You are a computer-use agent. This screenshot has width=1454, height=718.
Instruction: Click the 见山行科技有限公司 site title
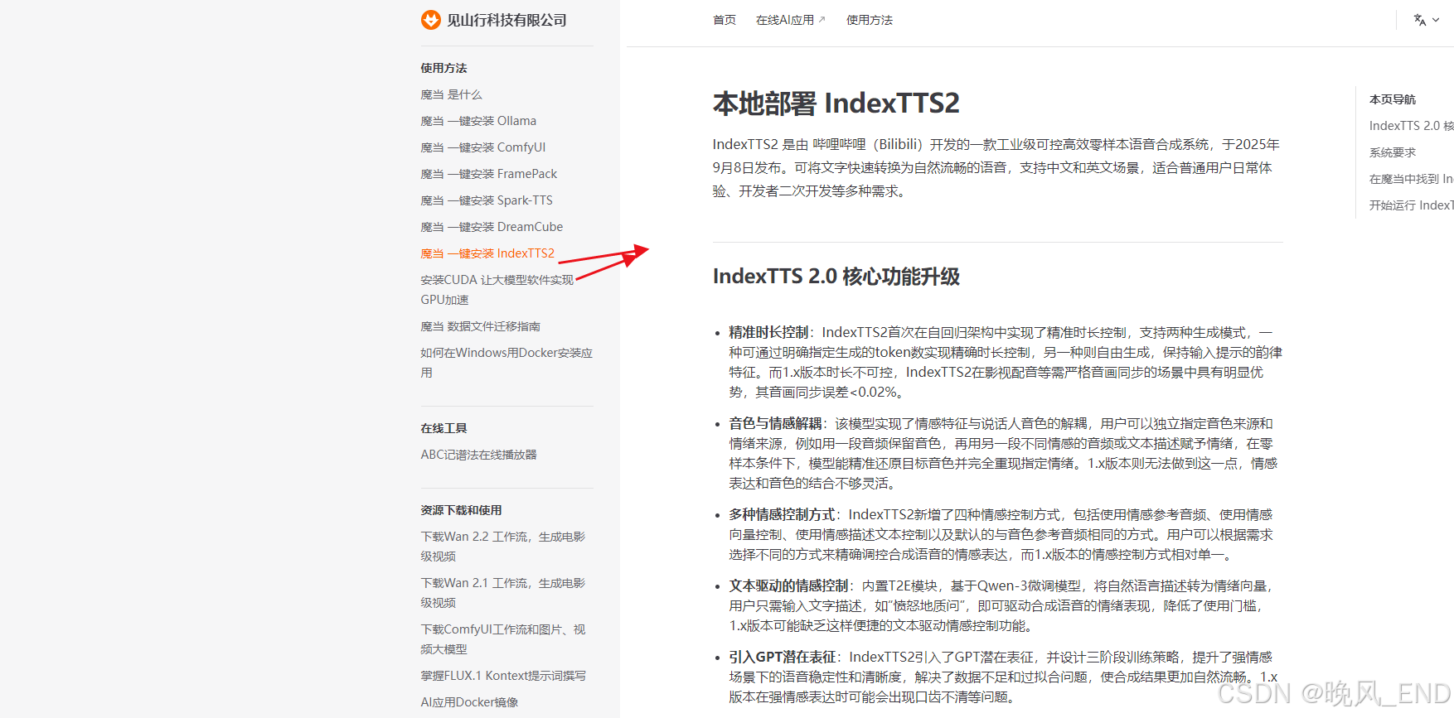[x=507, y=20]
